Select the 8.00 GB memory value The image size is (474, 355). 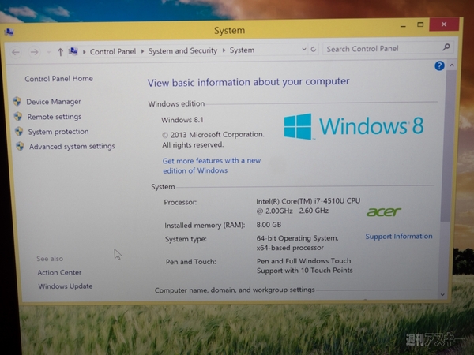click(269, 225)
